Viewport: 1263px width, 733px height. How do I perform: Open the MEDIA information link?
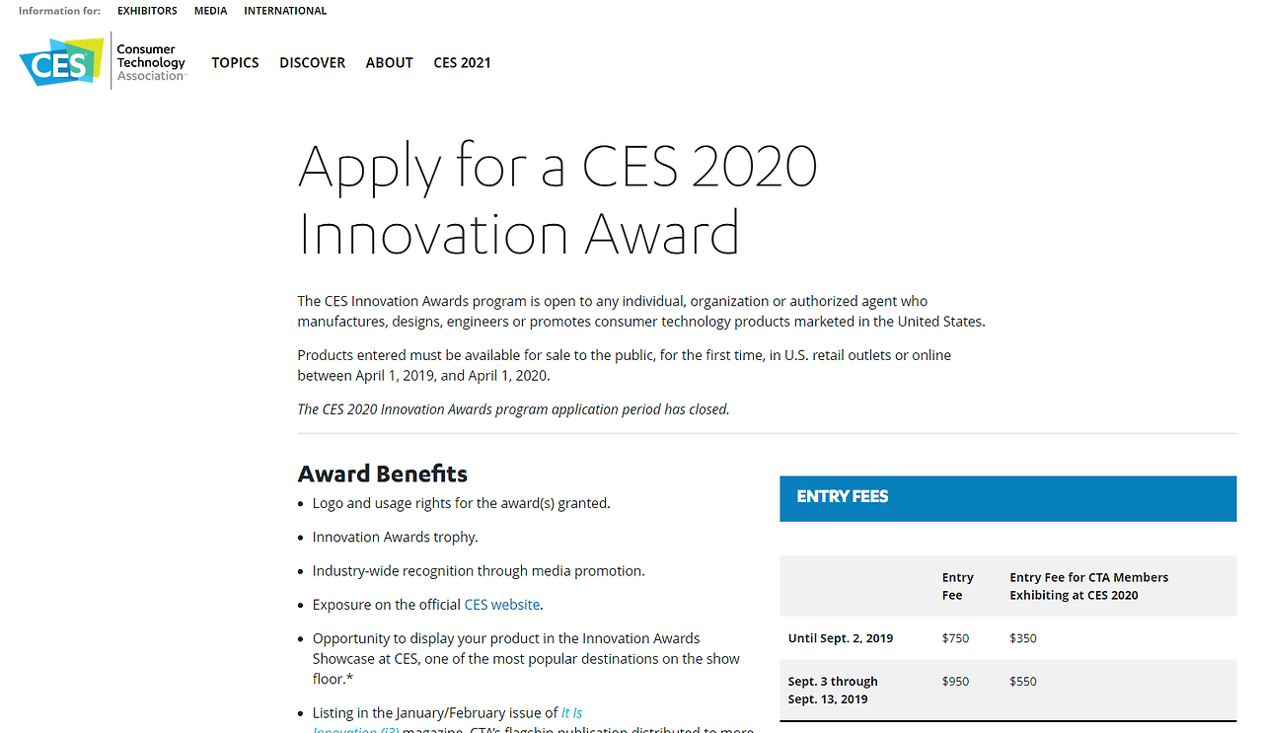tap(210, 11)
